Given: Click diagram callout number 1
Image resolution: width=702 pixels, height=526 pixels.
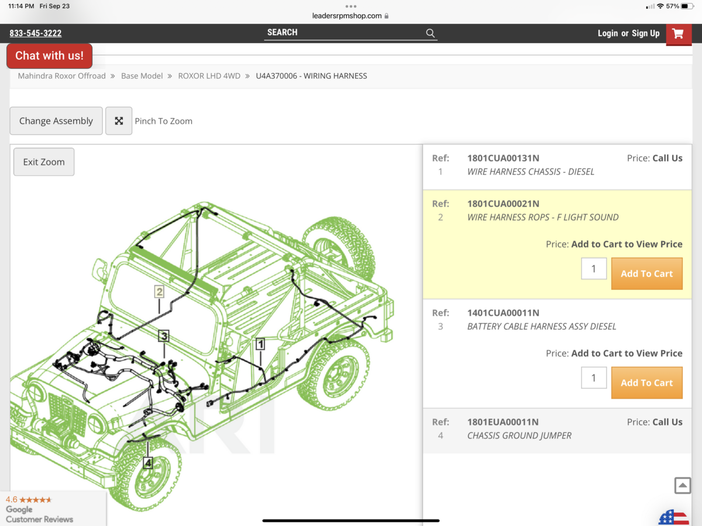Looking at the screenshot, I should pos(260,344).
